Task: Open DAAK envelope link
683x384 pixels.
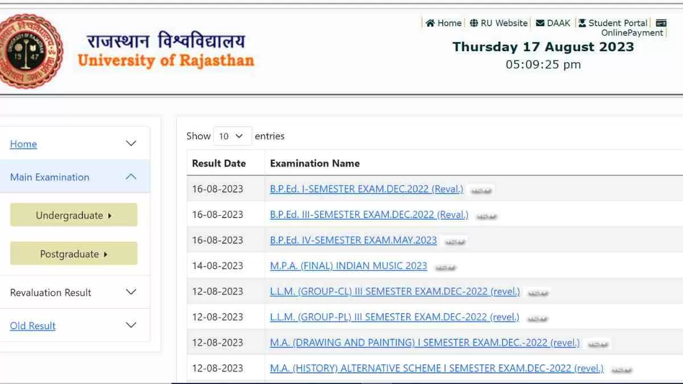Action: 553,23
